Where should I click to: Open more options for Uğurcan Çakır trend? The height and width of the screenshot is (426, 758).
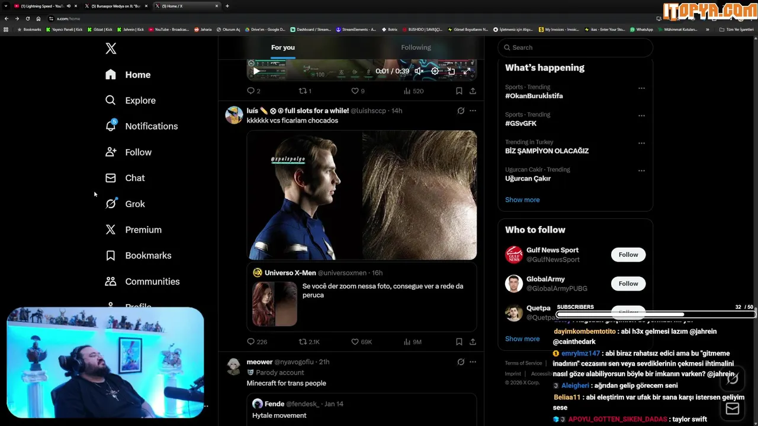coord(641,171)
